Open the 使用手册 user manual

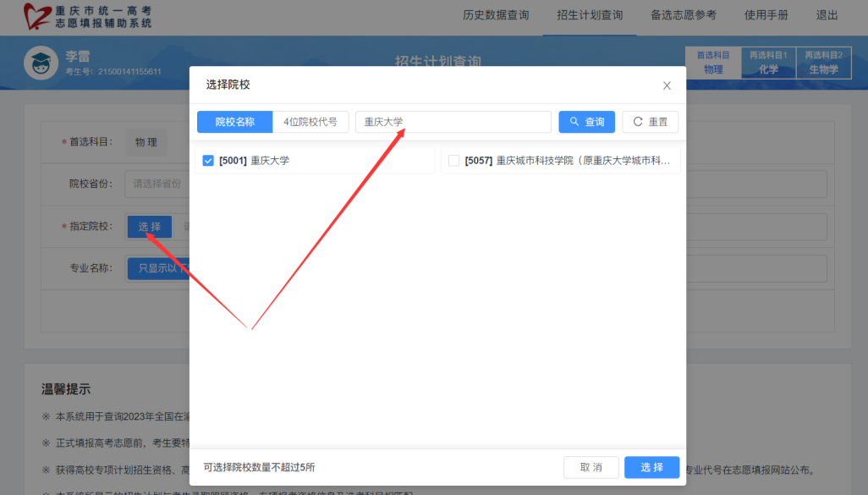click(x=766, y=15)
